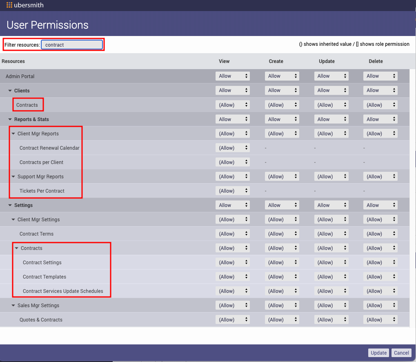Open Admin Portal View permission dropdown
This screenshot has width=416, height=362.
[x=232, y=76]
